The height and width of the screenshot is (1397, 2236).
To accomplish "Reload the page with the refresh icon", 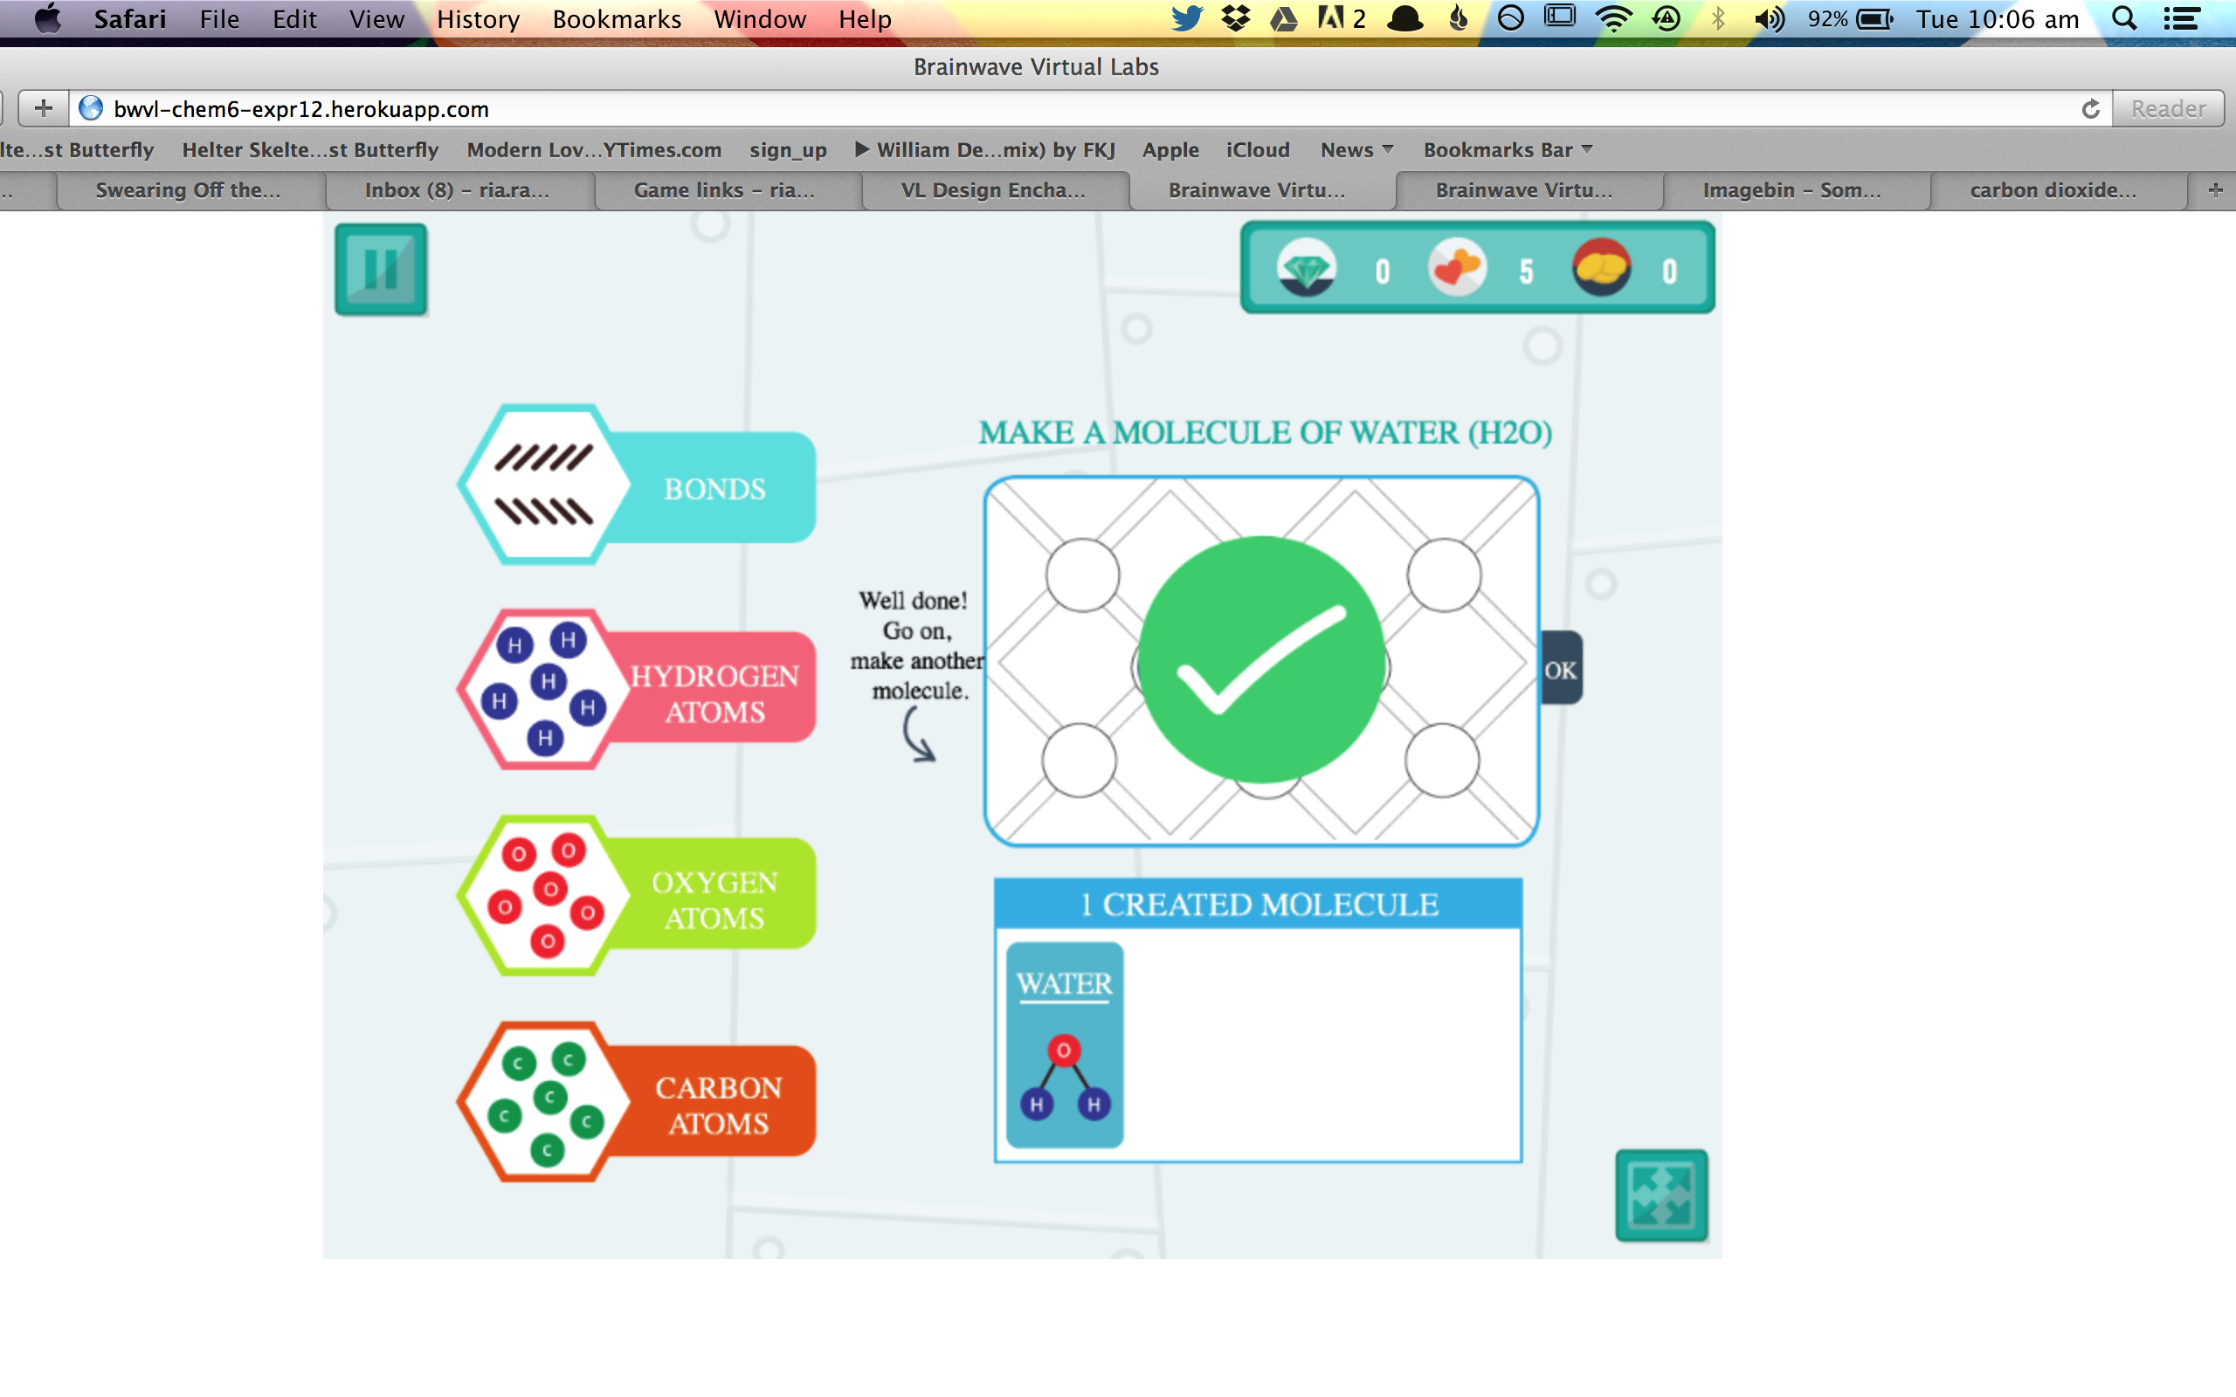I will click(x=2091, y=109).
